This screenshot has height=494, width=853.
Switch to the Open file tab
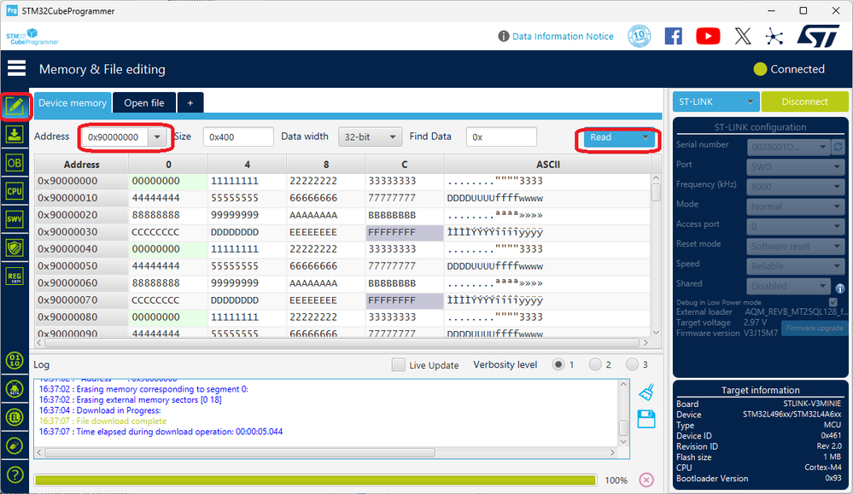(143, 102)
